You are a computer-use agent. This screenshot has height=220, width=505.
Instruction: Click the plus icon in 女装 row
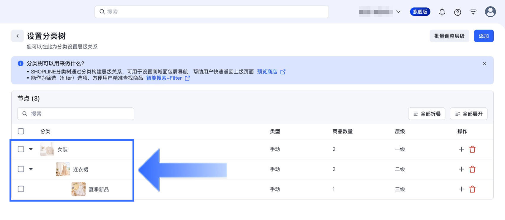(461, 149)
